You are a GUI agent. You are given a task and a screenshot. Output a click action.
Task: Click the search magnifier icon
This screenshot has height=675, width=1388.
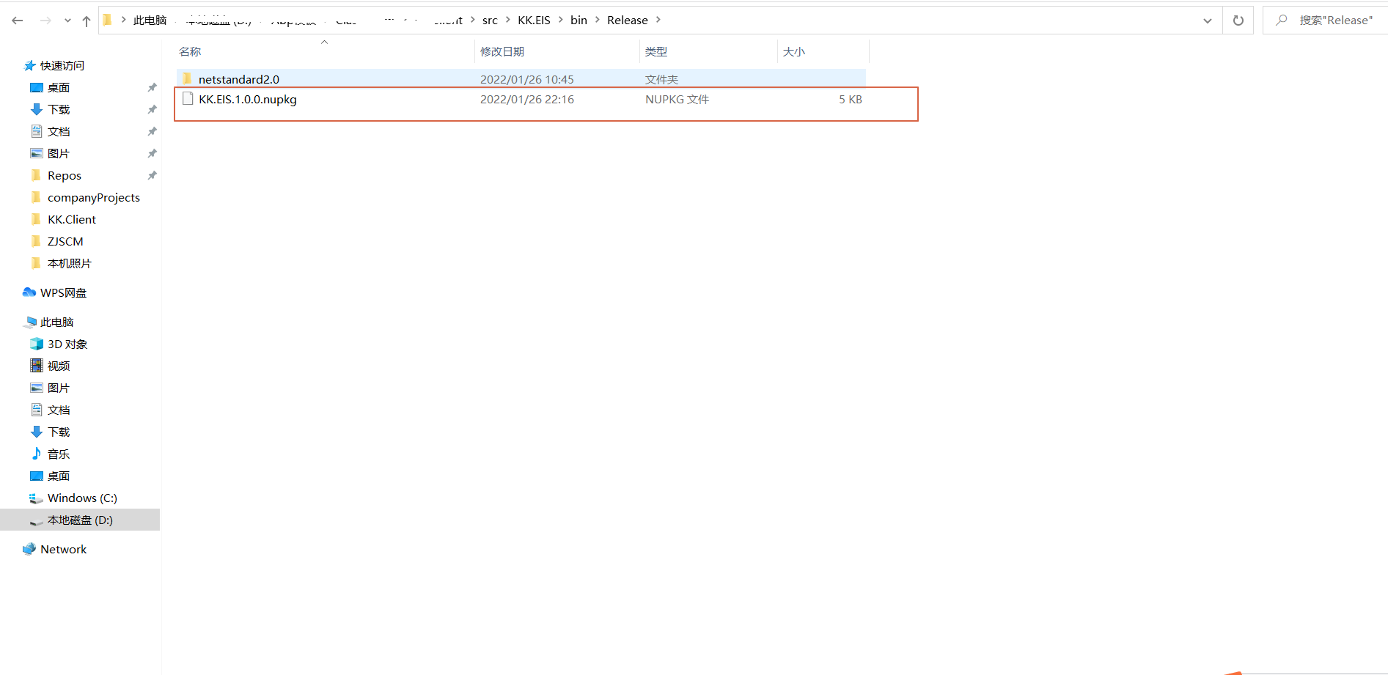click(x=1281, y=20)
